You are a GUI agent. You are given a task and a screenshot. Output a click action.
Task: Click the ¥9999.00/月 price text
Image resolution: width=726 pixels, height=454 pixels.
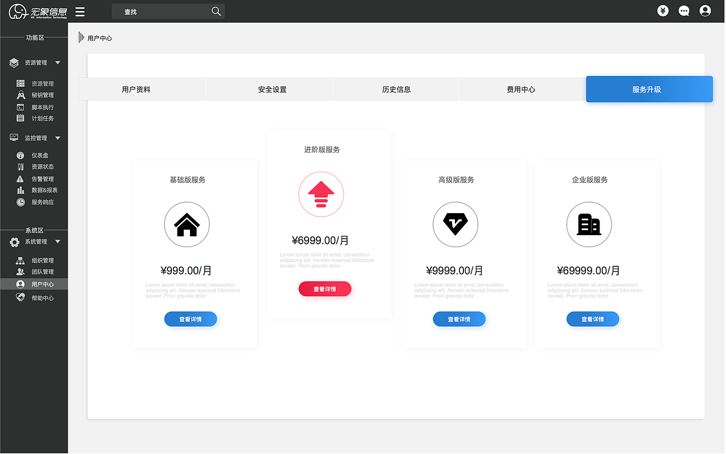pyautogui.click(x=455, y=270)
